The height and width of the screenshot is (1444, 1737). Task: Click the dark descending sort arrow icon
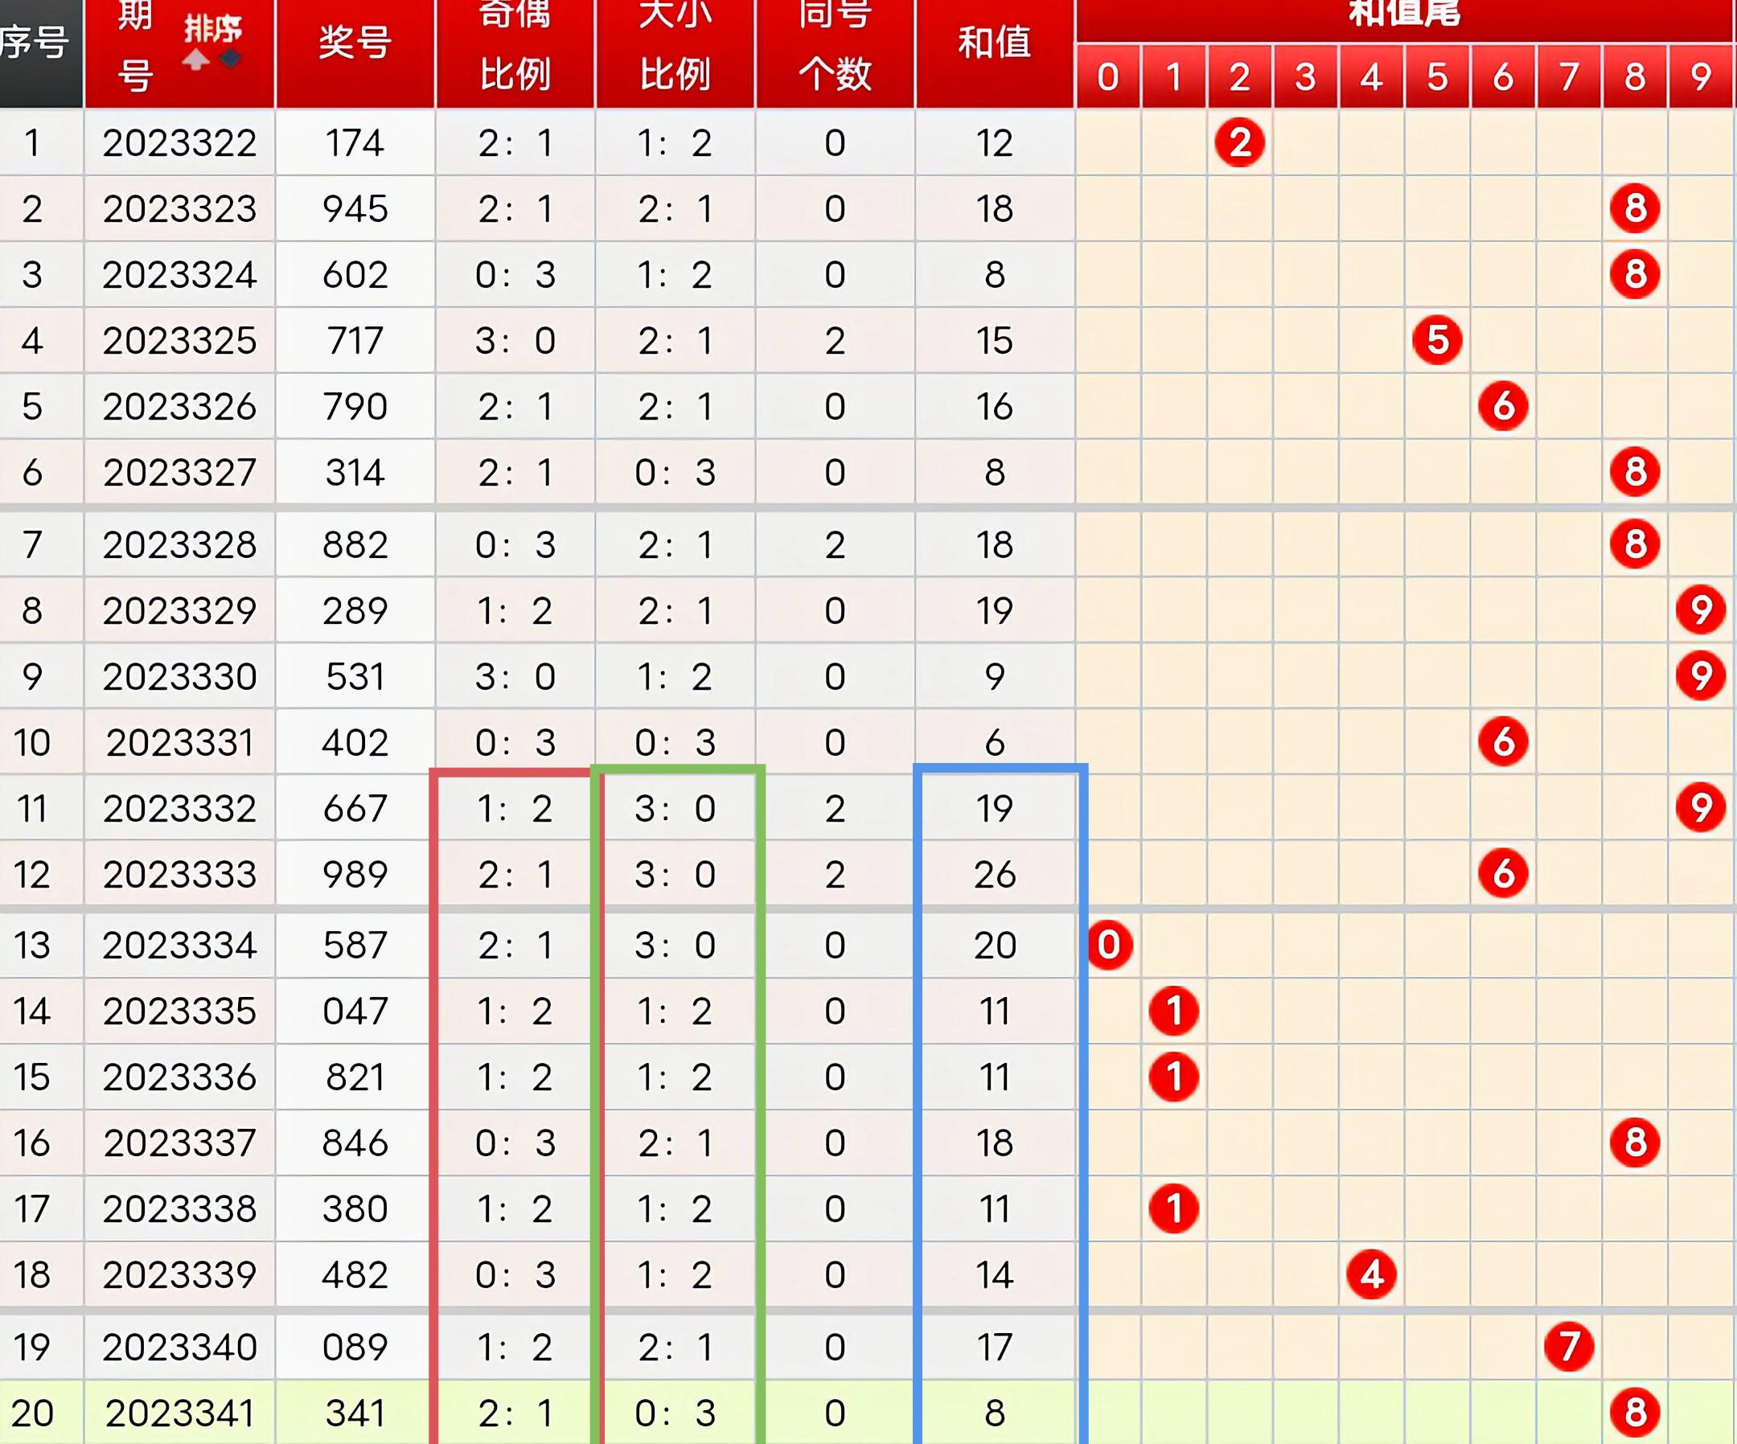click(x=230, y=59)
